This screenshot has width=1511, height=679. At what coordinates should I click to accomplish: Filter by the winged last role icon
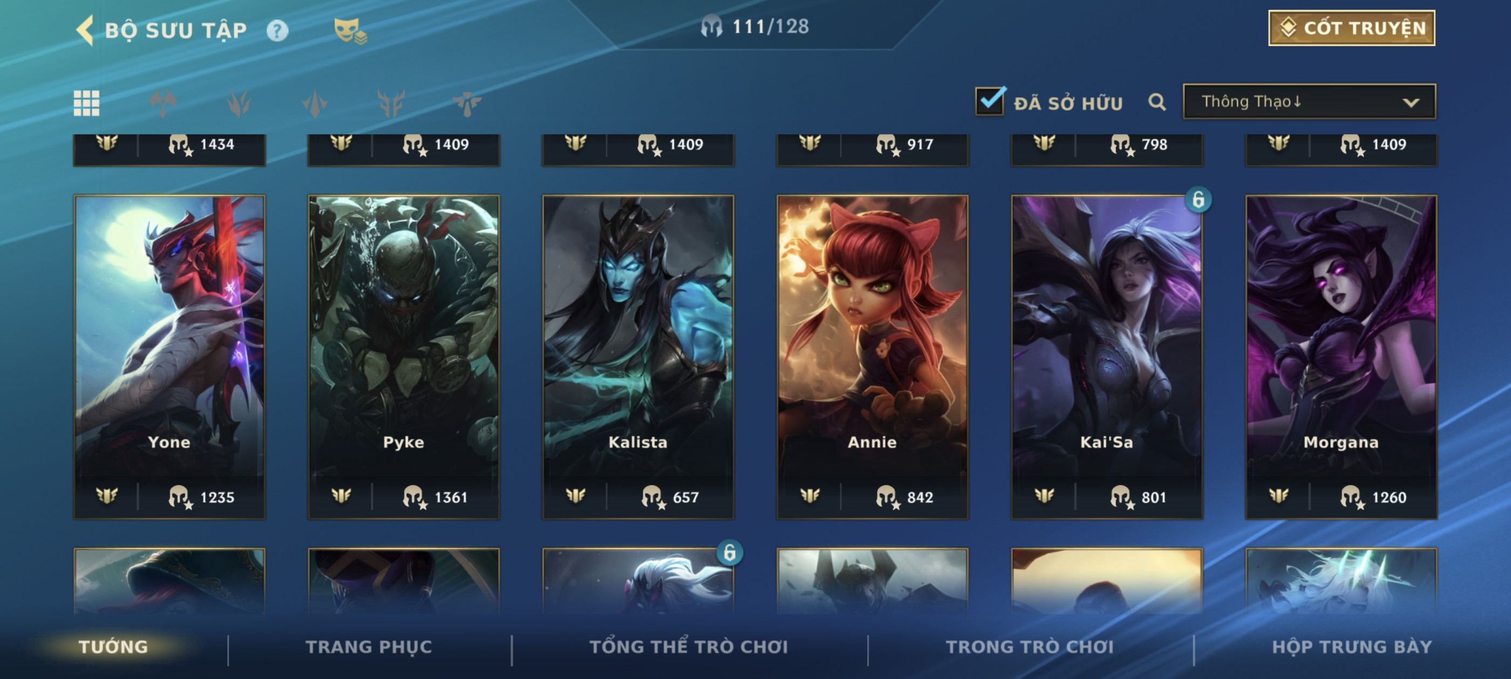pos(467,103)
